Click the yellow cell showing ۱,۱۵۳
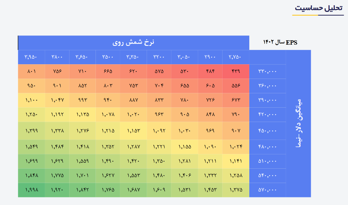The height and width of the screenshot is (205, 348). click(x=133, y=130)
